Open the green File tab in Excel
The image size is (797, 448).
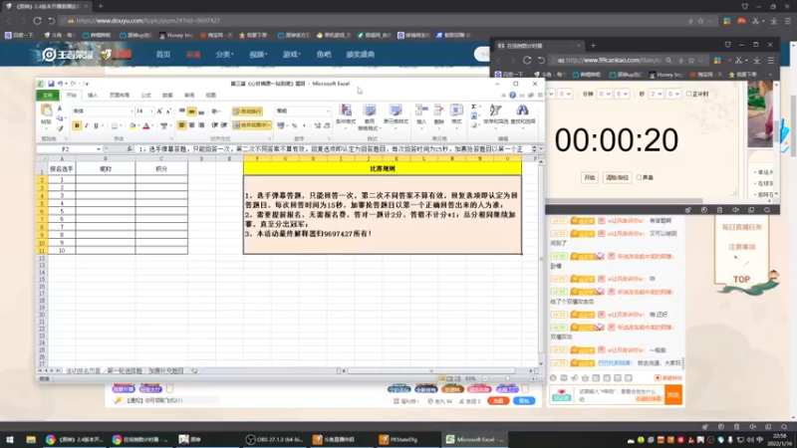click(x=48, y=95)
